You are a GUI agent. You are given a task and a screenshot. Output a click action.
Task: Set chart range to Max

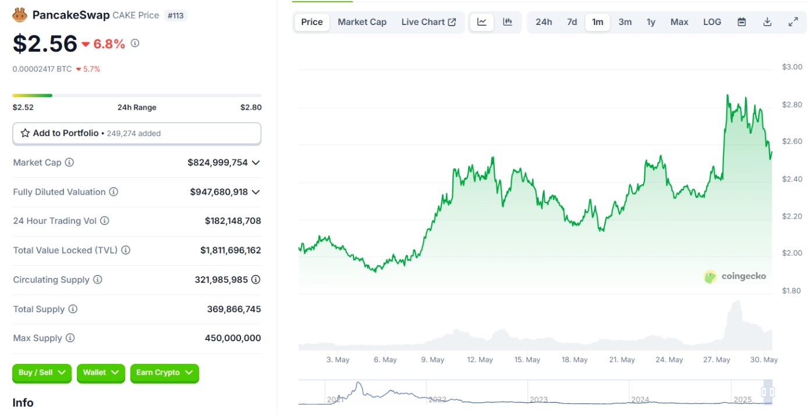(679, 22)
